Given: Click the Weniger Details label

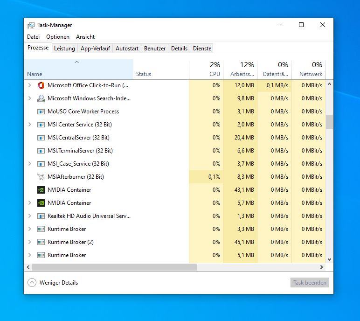Looking at the screenshot, I should point(59,283).
